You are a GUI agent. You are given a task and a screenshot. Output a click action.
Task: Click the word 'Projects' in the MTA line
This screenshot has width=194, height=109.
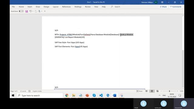63,35
